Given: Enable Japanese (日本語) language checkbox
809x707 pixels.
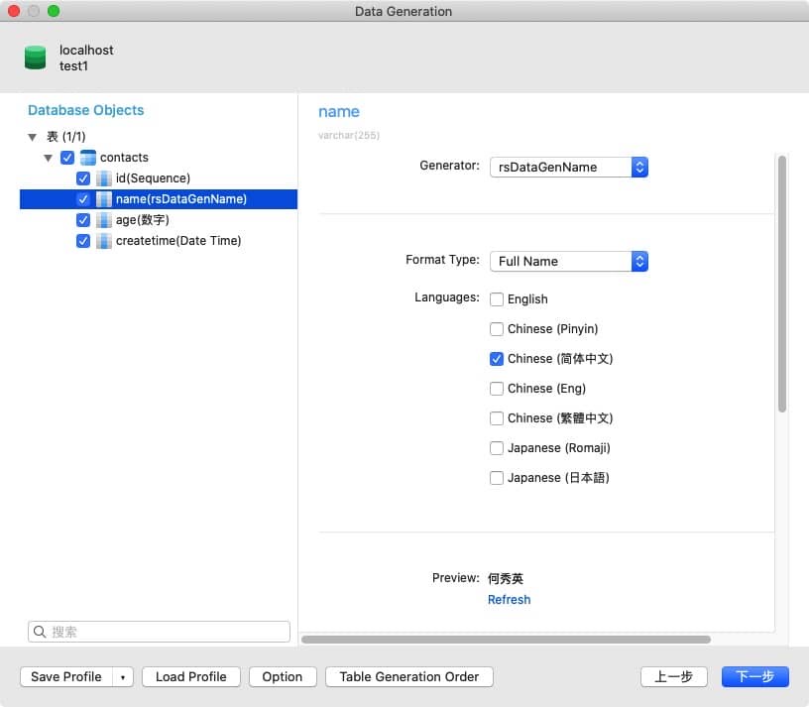Looking at the screenshot, I should 497,478.
